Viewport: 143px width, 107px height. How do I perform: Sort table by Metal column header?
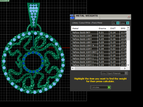[x=84, y=29]
